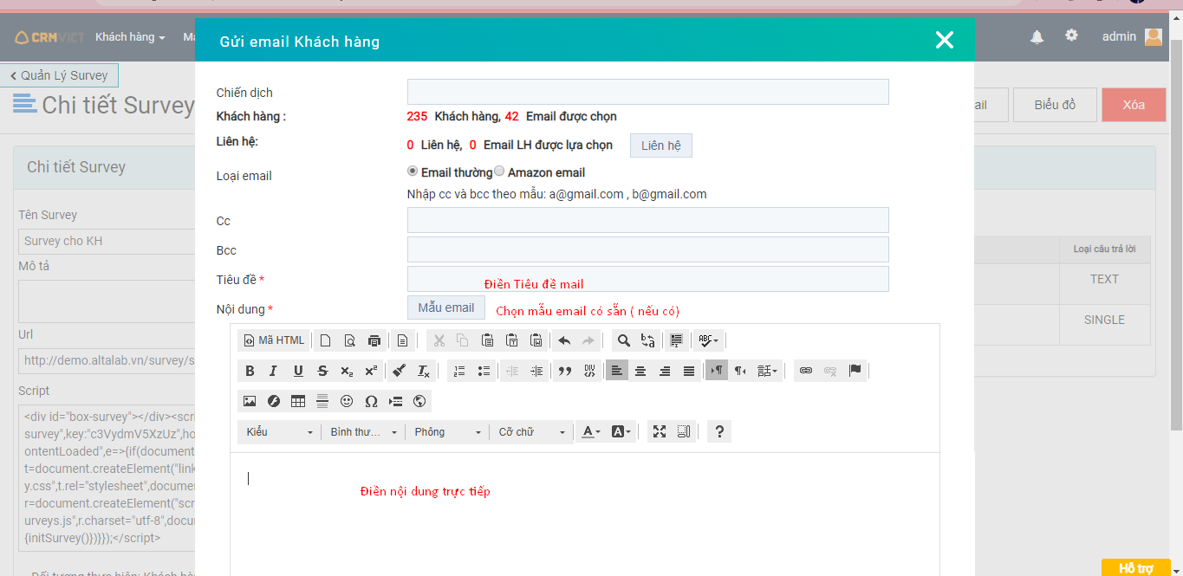This screenshot has width=1183, height=576.
Task: Open the Replace icon in editor toolbar
Action: [x=647, y=340]
